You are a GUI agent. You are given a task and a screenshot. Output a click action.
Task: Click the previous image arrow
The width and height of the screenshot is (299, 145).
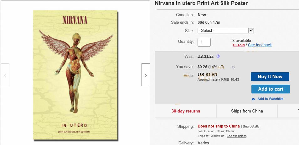pyautogui.click(x=5, y=75)
